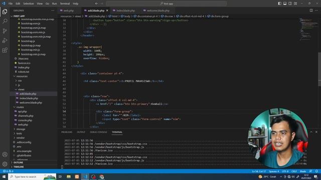Screen dimensions: 321x180
Task: Toggle secondary side bar layout icon
Action: [x=290, y=3]
